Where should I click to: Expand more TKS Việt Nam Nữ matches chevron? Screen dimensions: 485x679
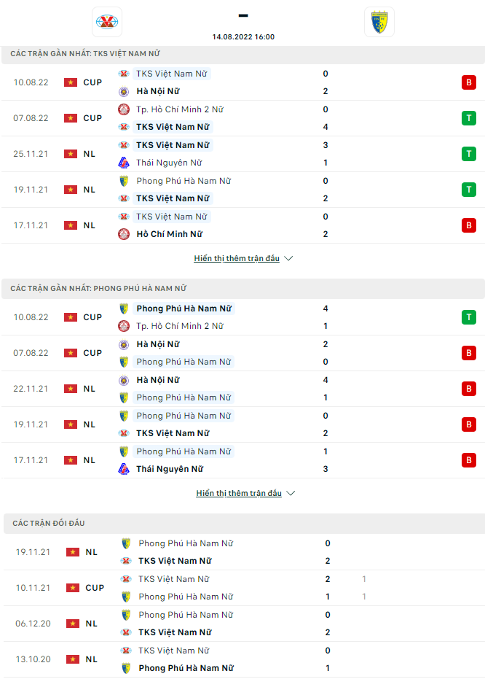pos(288,259)
